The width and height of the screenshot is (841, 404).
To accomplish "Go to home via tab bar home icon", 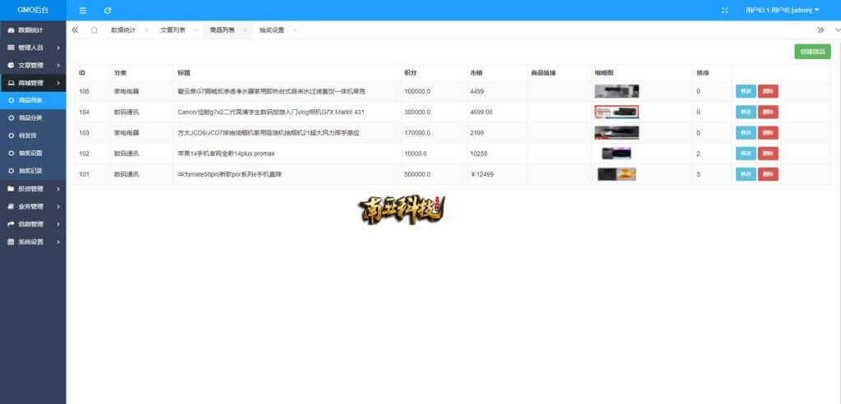I will (94, 30).
